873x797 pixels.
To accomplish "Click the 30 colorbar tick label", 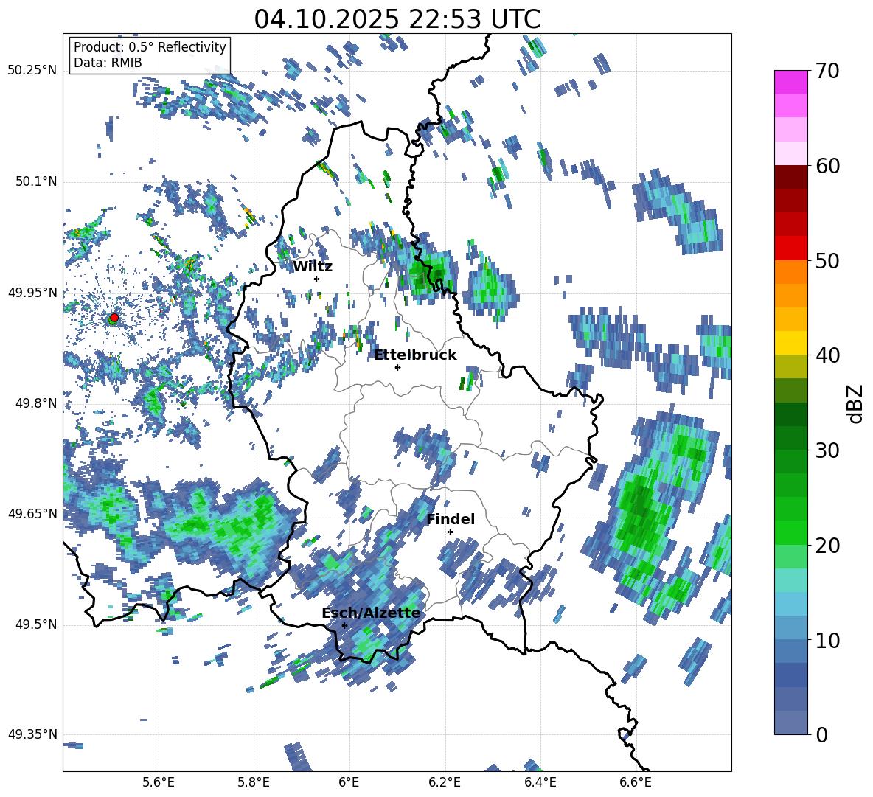I will point(827,450).
